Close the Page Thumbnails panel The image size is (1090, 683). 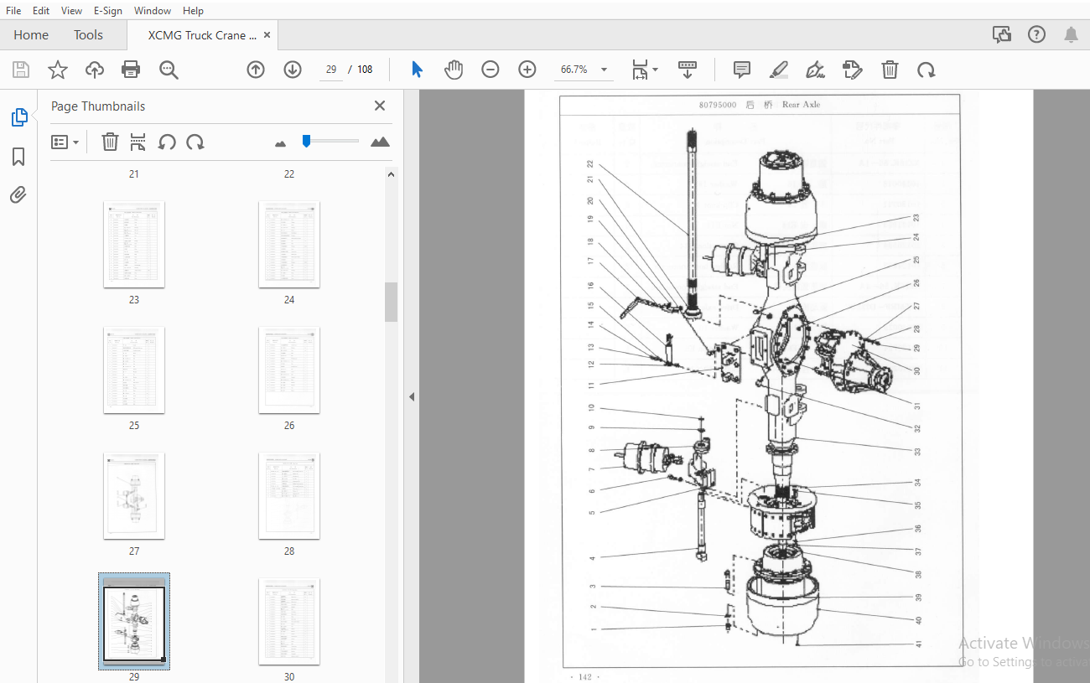pyautogui.click(x=380, y=106)
